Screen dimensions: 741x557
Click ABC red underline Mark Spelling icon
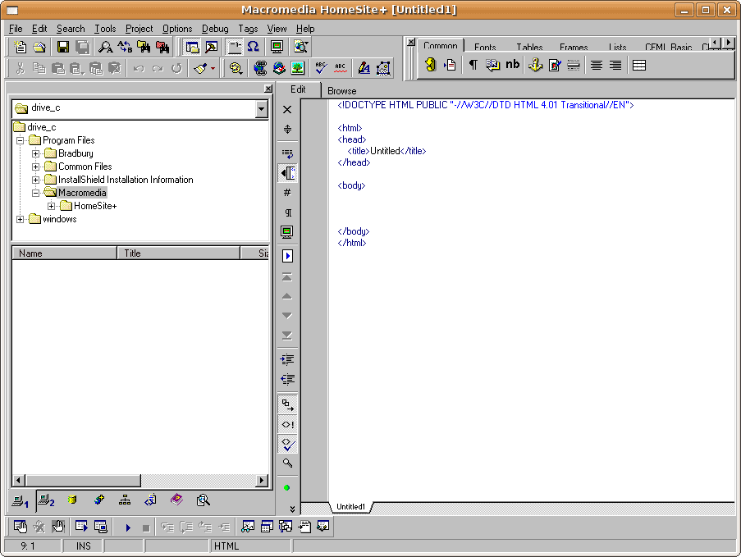[x=341, y=69]
